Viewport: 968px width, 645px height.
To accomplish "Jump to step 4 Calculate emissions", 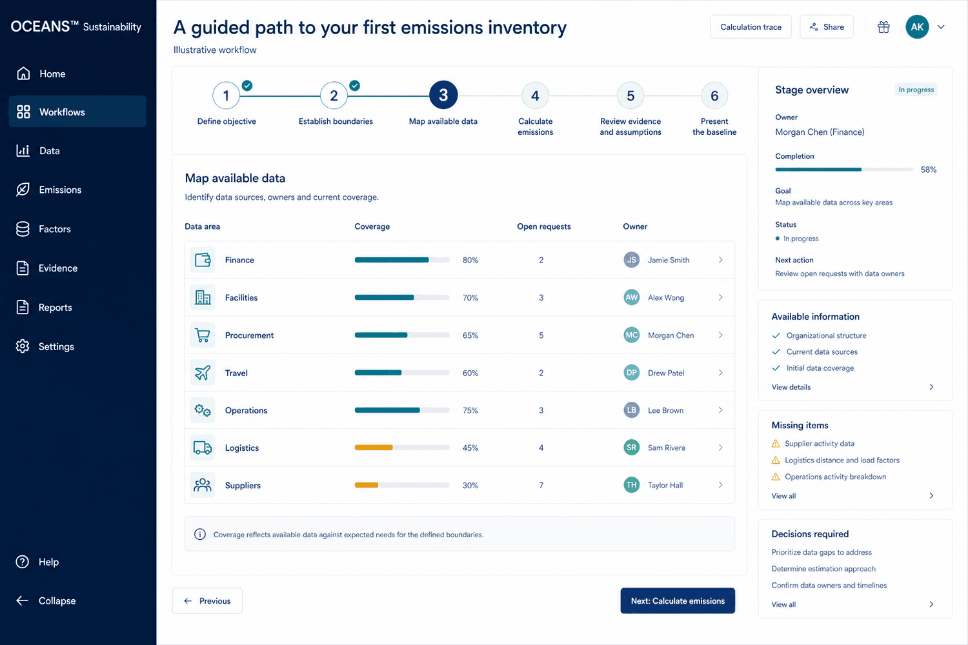I will [535, 96].
